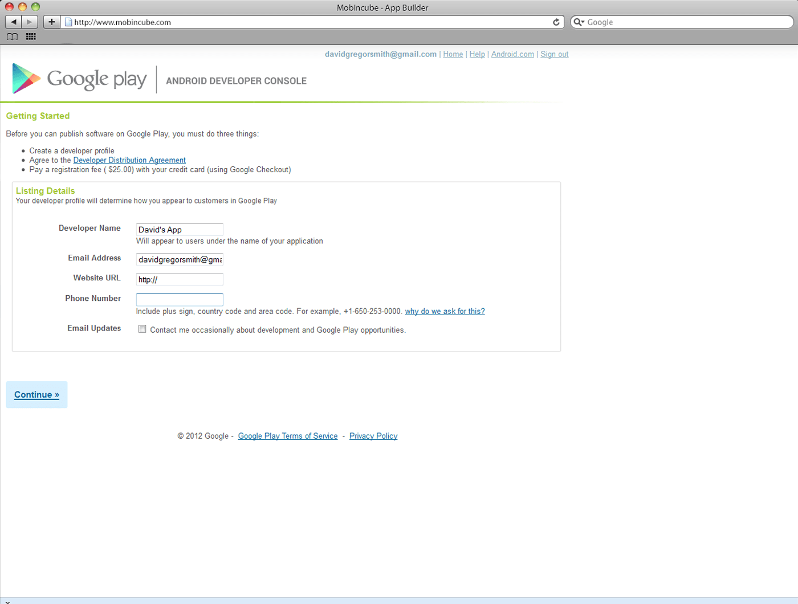Open the Privacy Policy link
This screenshot has height=604, width=798.
click(x=373, y=436)
